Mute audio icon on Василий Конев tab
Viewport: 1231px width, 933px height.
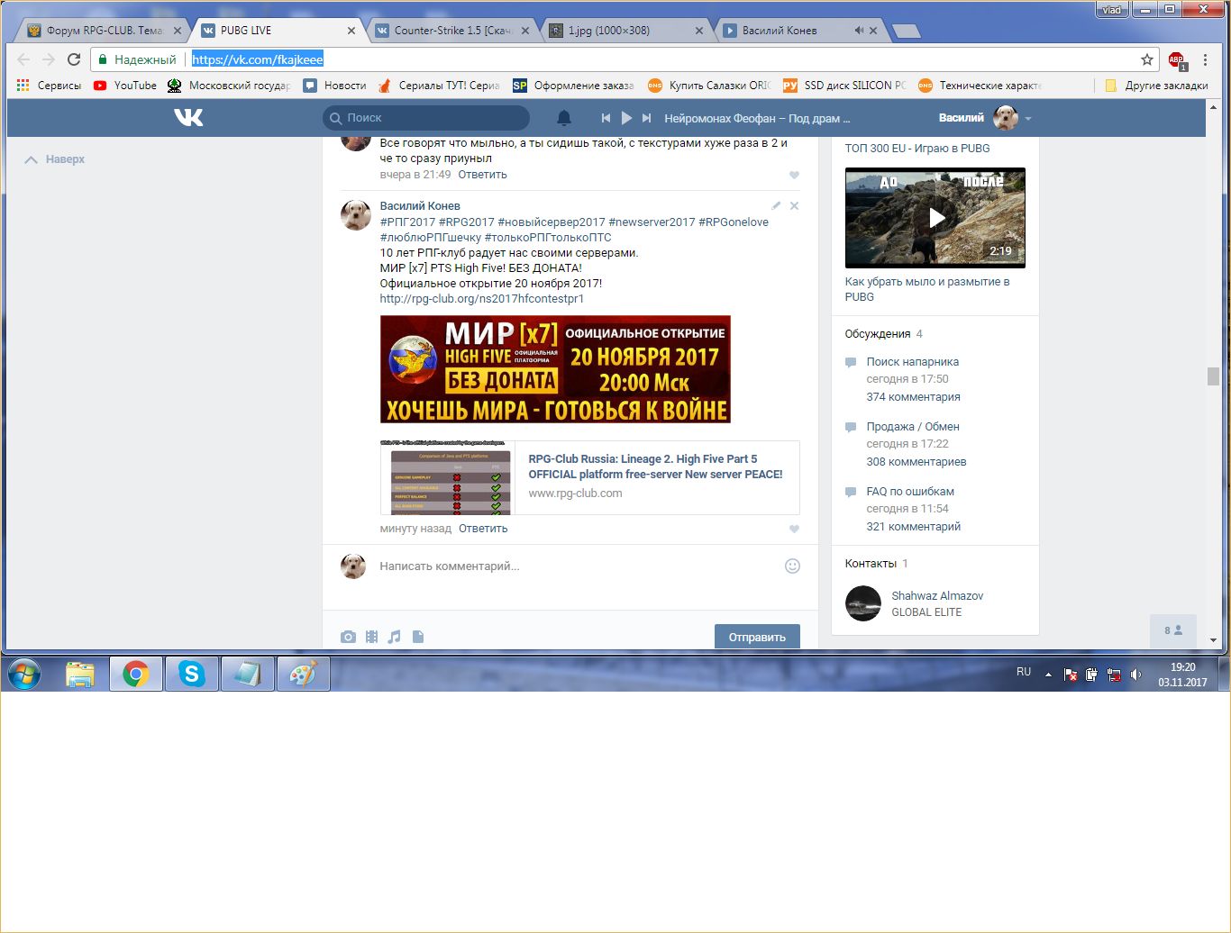[x=858, y=31]
